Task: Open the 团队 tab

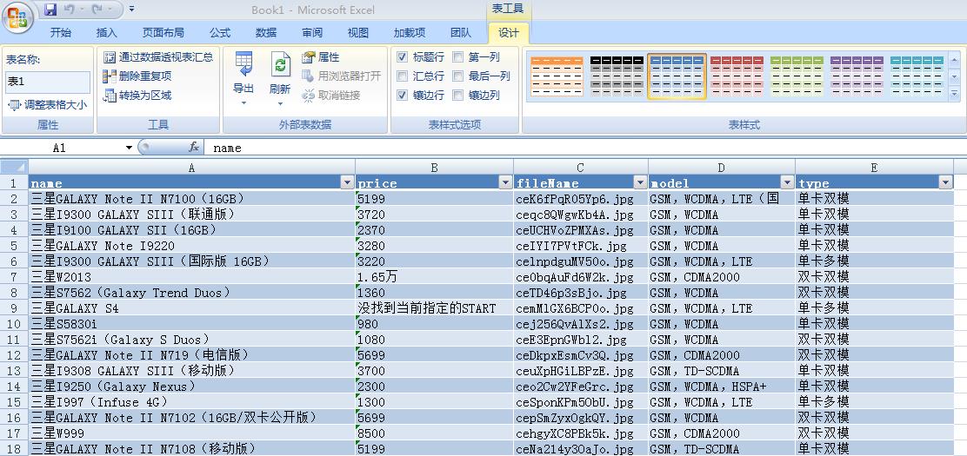Action: tap(461, 33)
